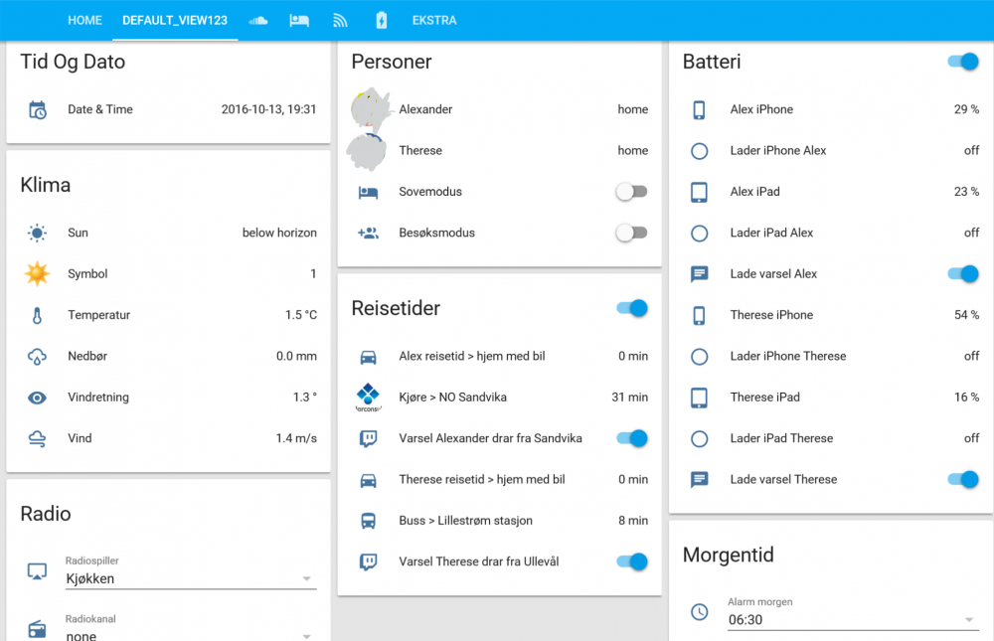Click the thermometer icon beside Temperatur

37,315
